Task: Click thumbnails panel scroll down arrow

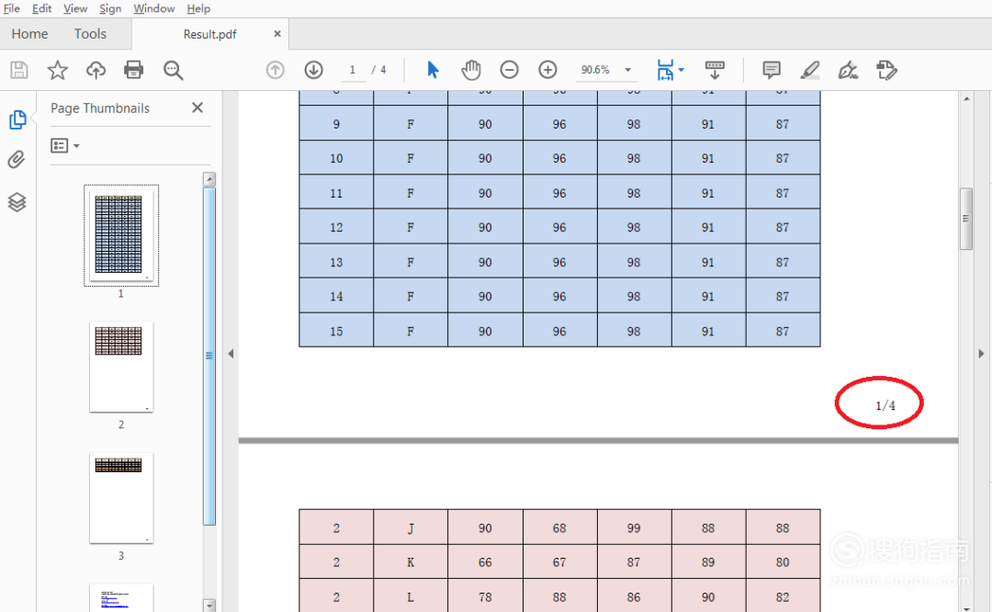Action: [x=209, y=605]
